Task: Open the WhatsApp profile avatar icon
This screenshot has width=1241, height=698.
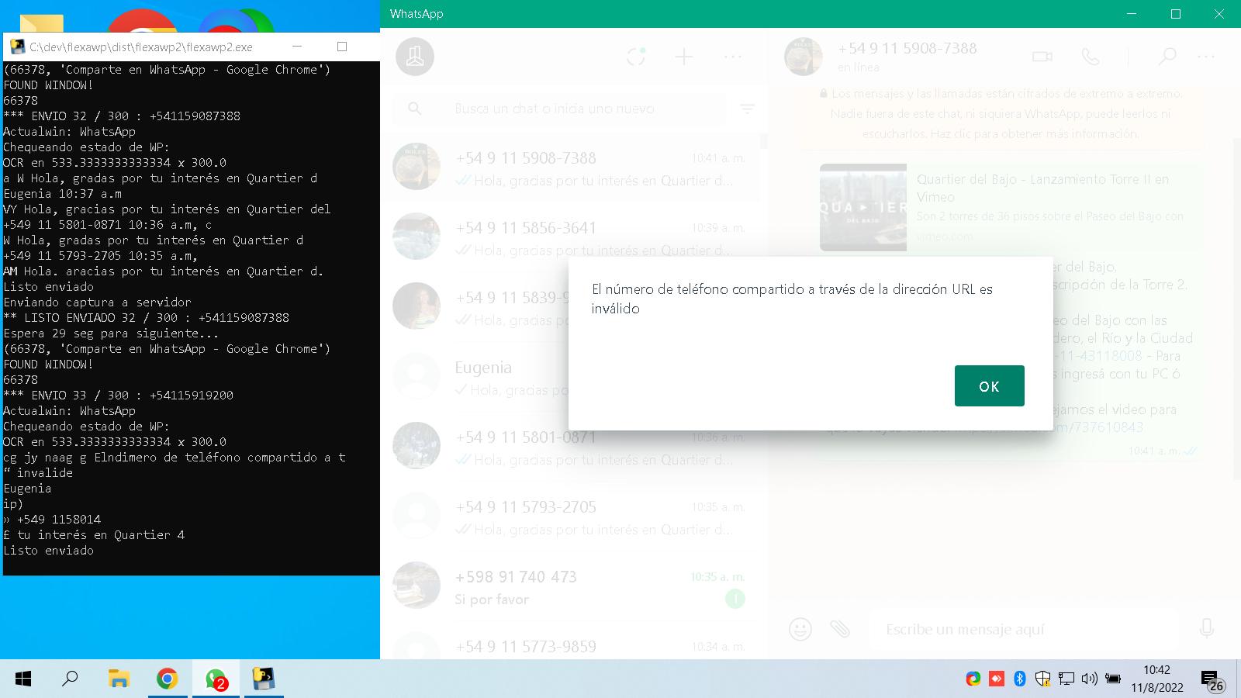Action: pos(415,57)
